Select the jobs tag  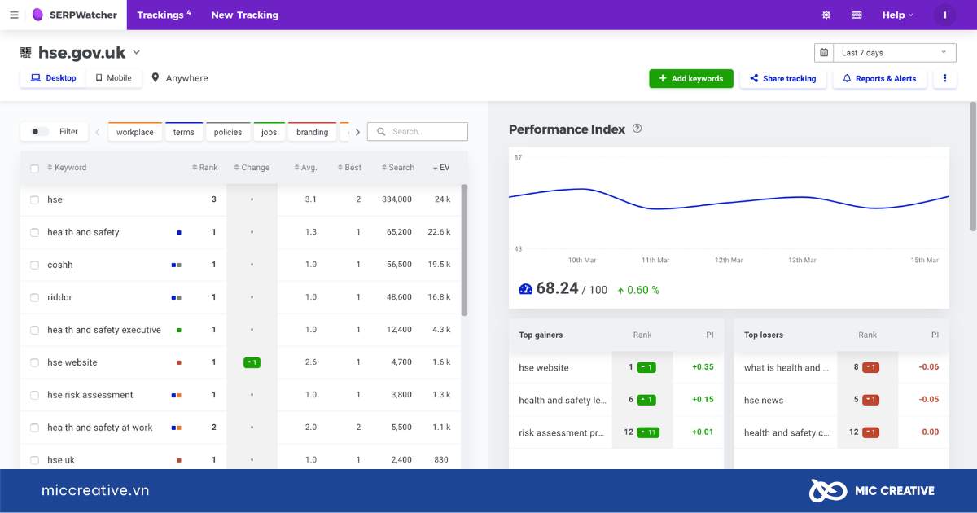(x=269, y=132)
